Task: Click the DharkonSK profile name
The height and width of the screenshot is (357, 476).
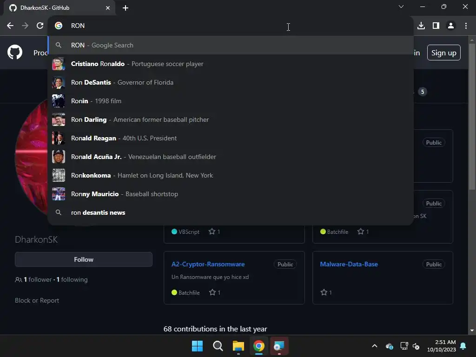Action: tap(36, 239)
